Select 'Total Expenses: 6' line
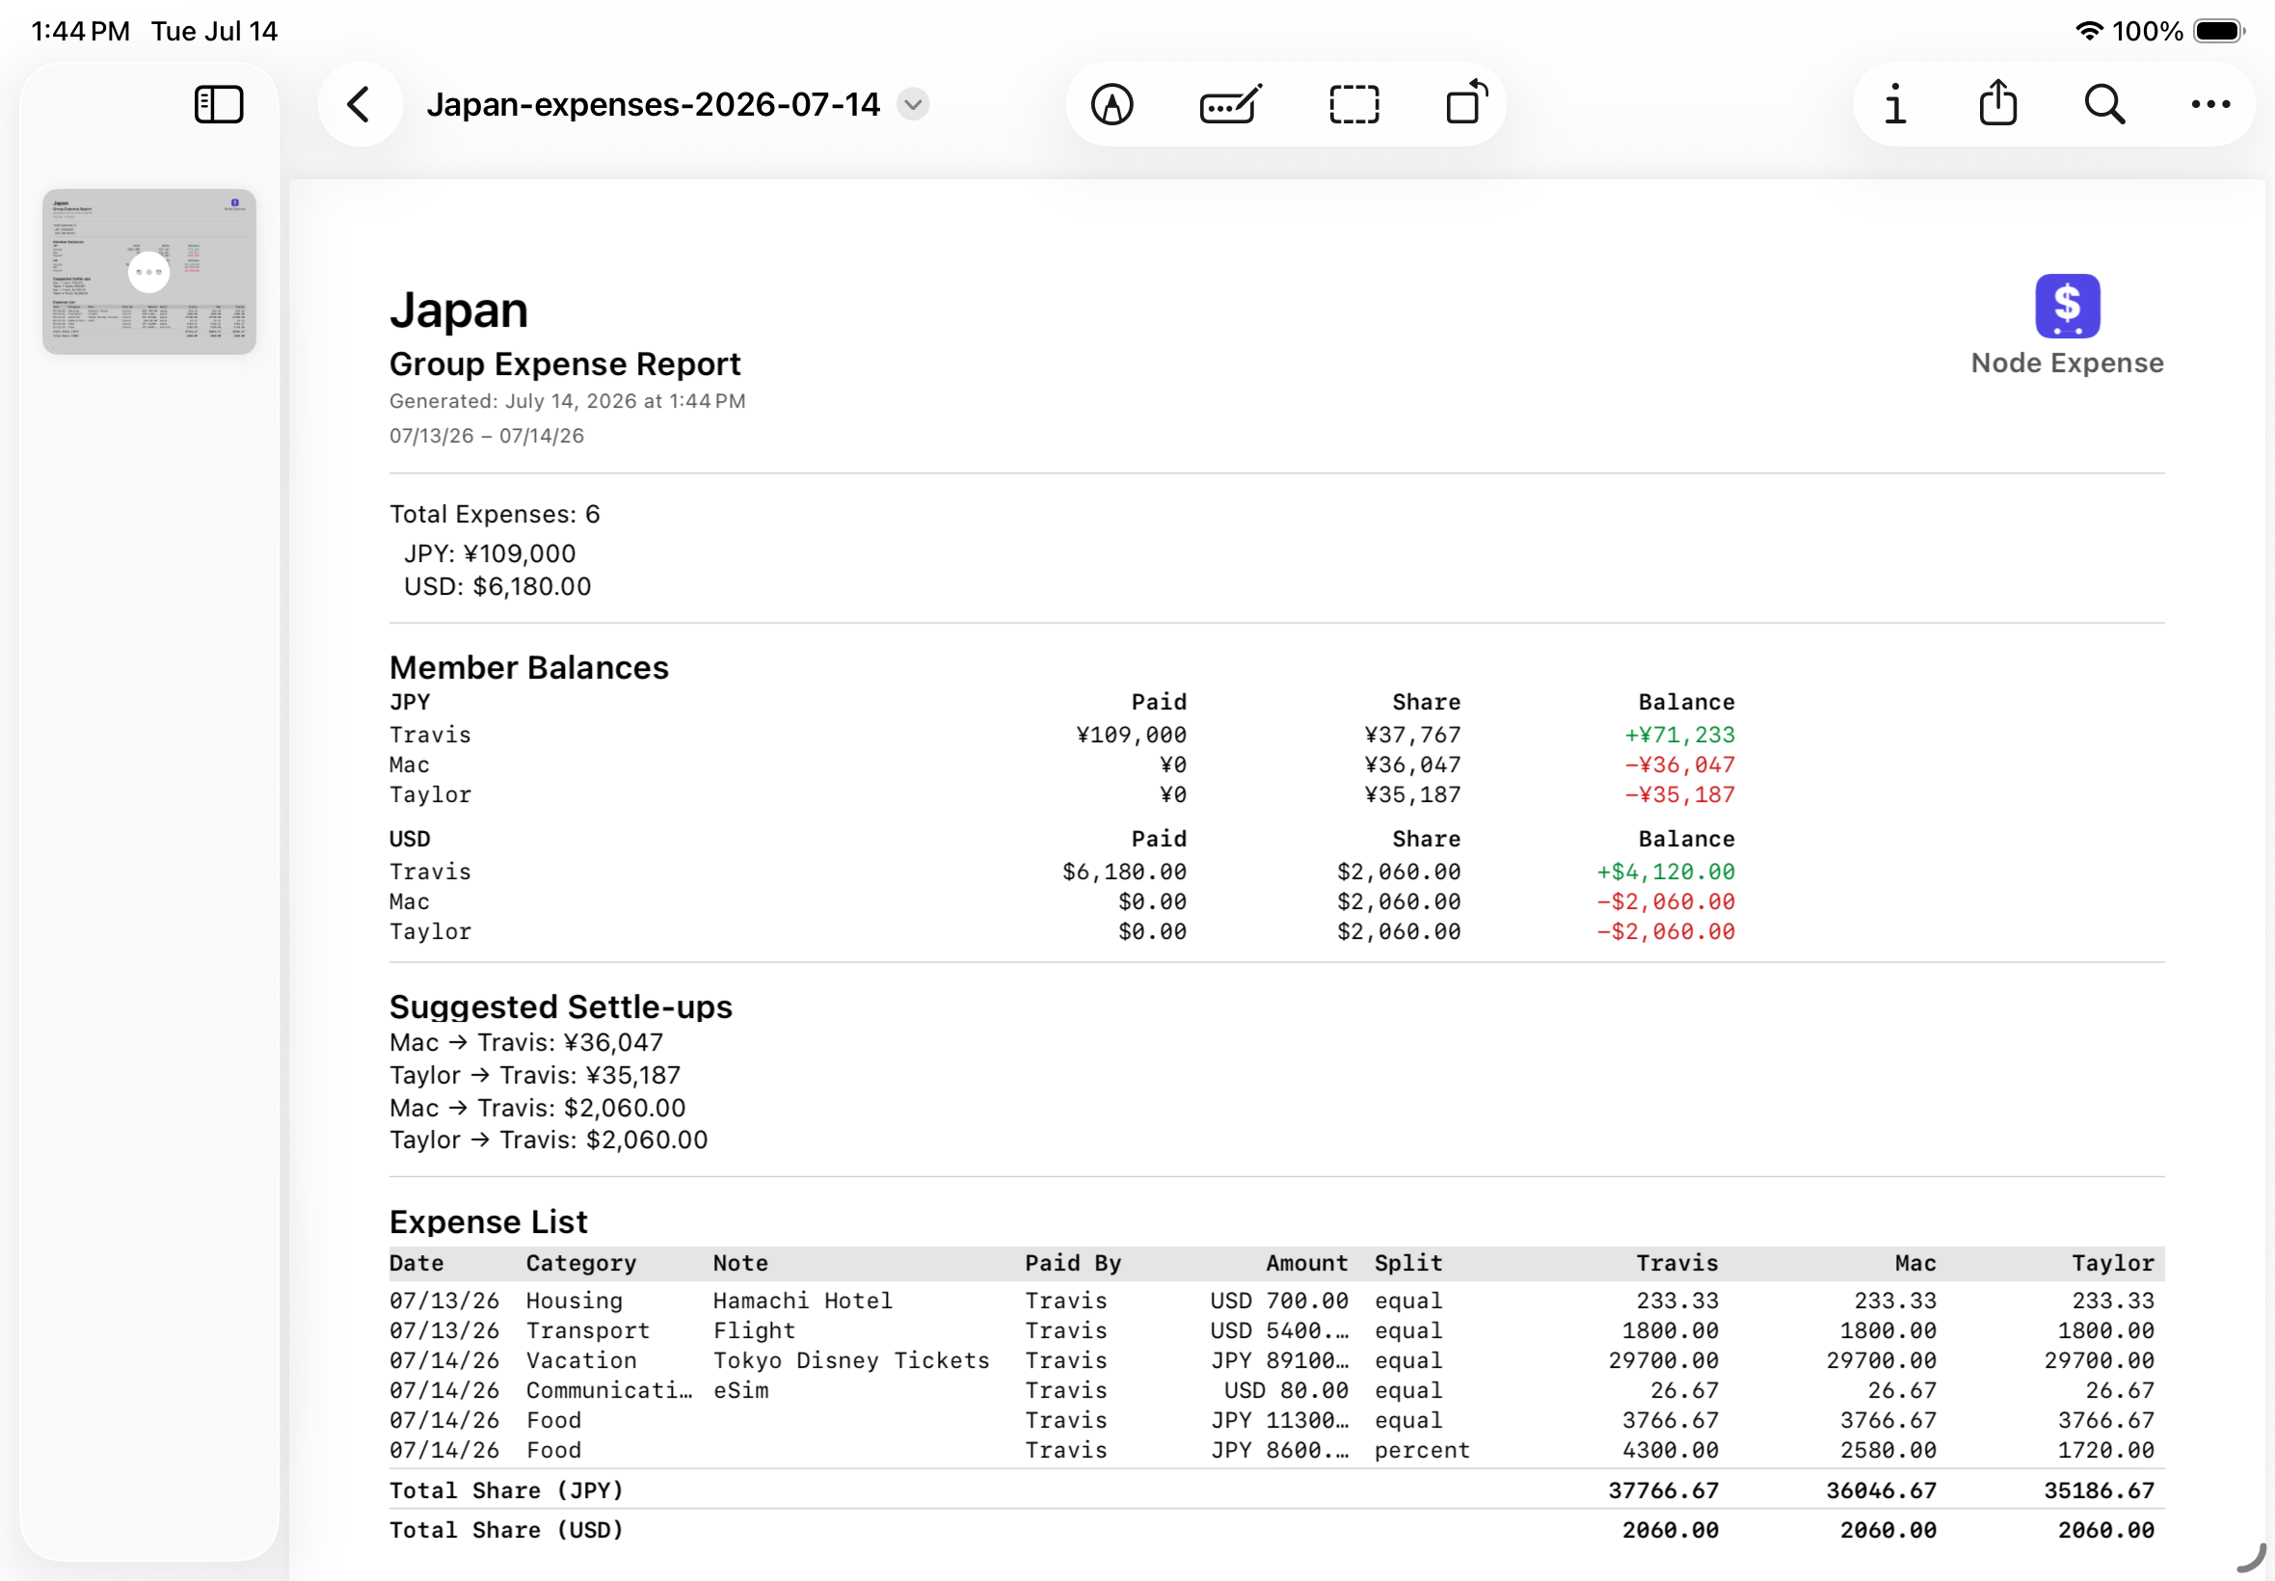2275x1581 pixels. pyautogui.click(x=495, y=514)
